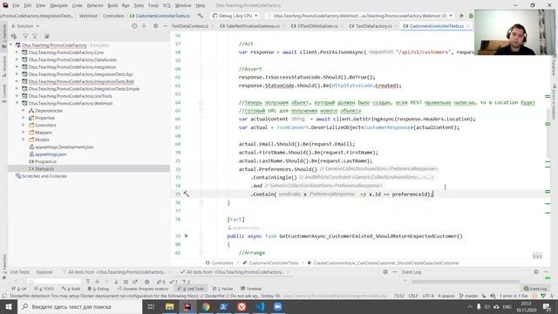Click the status bar tool-window toggle icon
Screen dimensions: 558x314
click(4, 297)
